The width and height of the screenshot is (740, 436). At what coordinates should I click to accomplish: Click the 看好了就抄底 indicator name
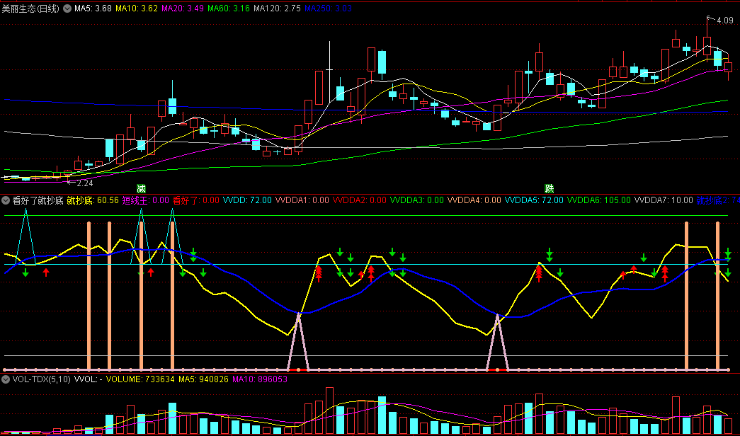pyautogui.click(x=38, y=200)
